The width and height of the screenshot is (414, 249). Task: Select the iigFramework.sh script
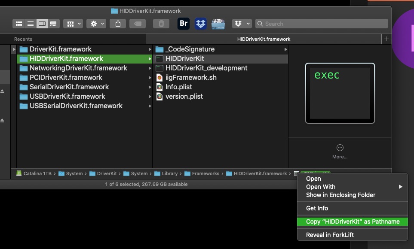click(221, 78)
